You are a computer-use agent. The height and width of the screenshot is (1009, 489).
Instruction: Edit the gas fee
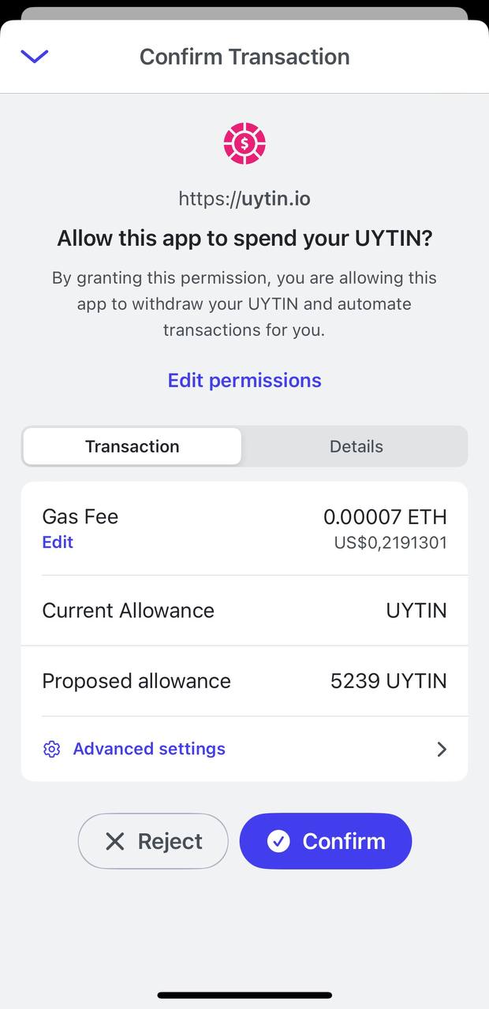58,542
